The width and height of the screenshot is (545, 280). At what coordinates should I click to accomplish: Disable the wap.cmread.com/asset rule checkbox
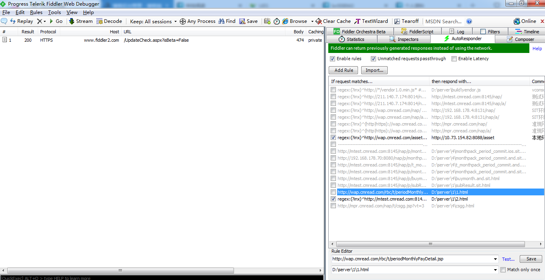coord(333,138)
